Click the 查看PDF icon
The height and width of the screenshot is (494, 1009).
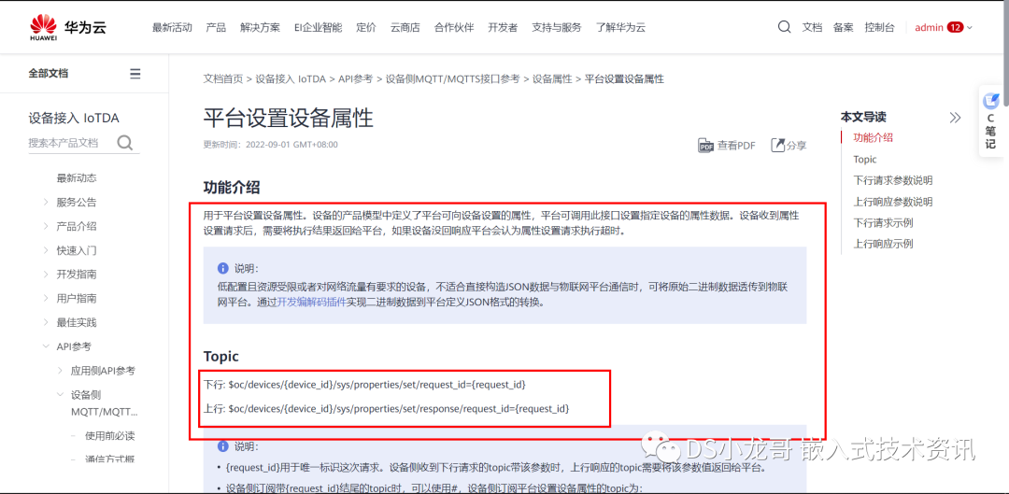(706, 146)
